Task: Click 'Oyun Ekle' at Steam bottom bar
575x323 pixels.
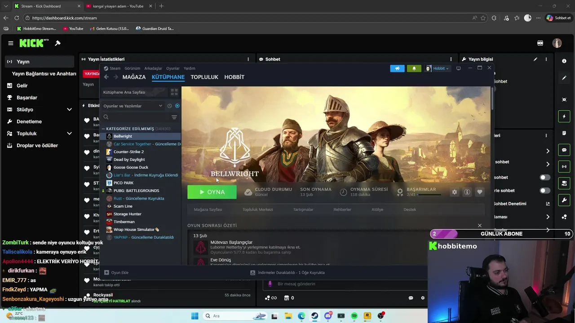Action: click(x=116, y=272)
